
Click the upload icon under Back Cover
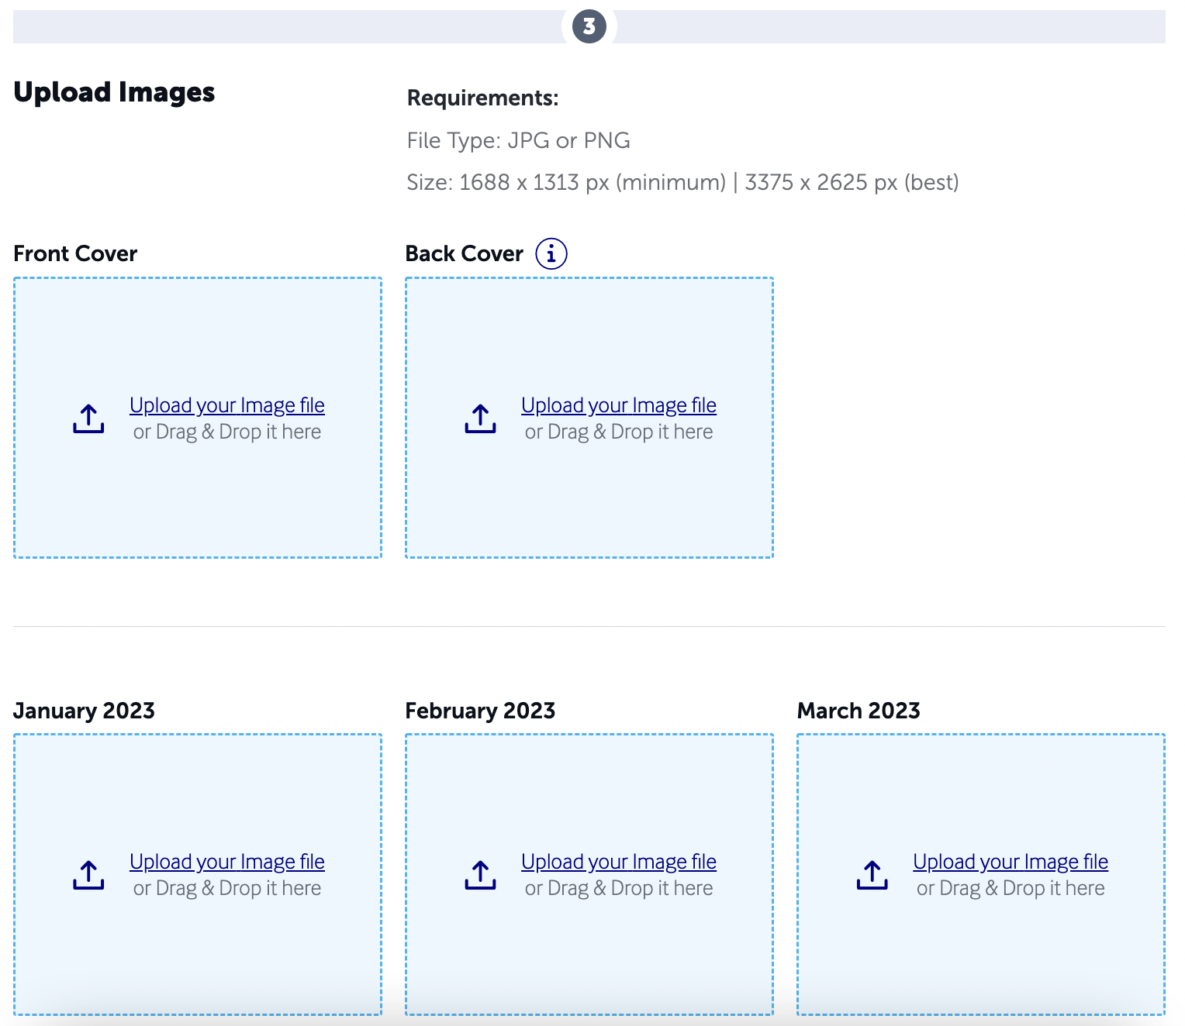coord(480,418)
